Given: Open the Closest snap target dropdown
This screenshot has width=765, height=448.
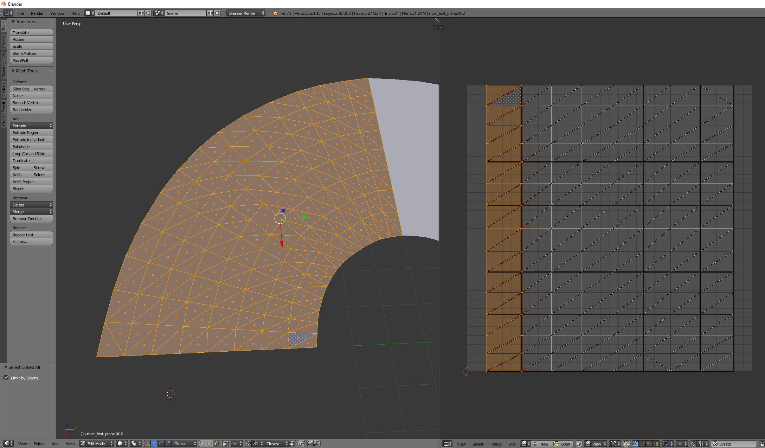Looking at the screenshot, I should coord(276,443).
